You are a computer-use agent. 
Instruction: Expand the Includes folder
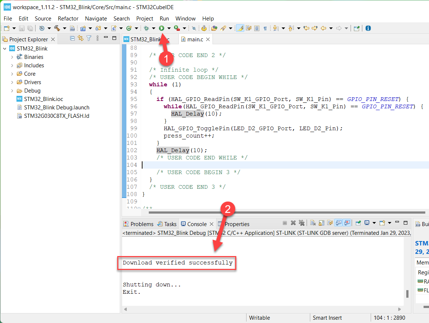coord(12,65)
